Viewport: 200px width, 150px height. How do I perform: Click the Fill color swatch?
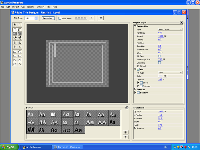[x=160, y=76]
